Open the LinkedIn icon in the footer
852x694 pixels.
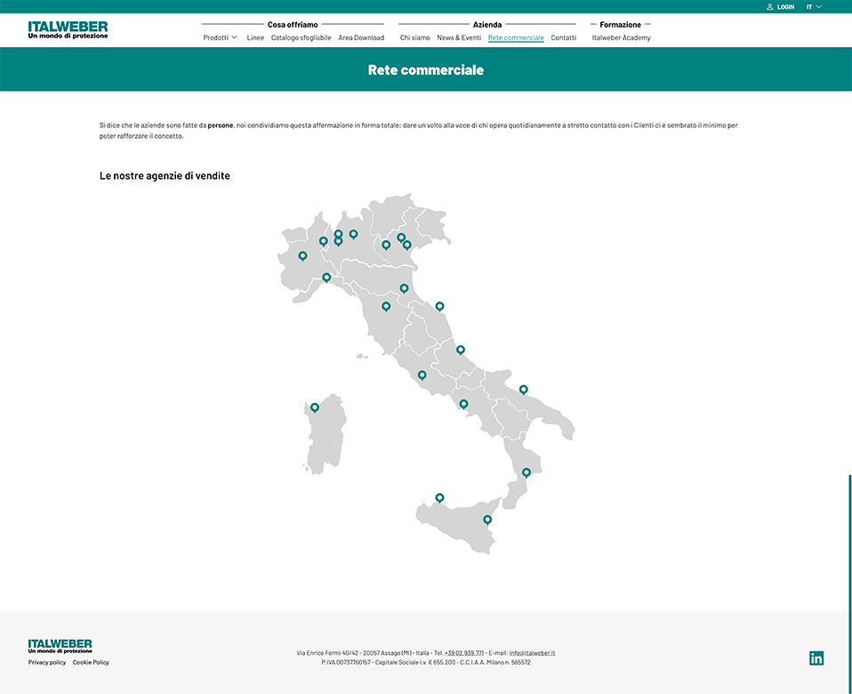click(x=816, y=658)
